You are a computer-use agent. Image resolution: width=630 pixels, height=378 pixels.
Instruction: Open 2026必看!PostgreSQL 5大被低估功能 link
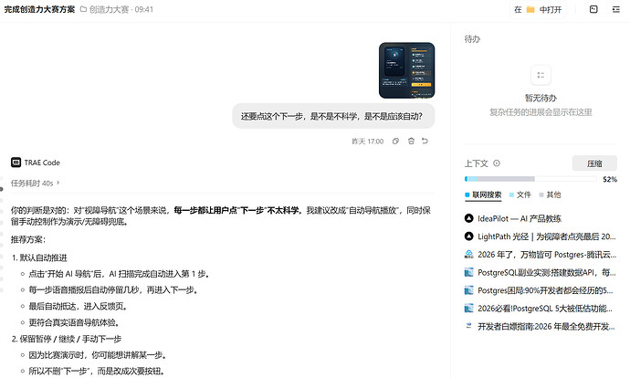[545, 308]
